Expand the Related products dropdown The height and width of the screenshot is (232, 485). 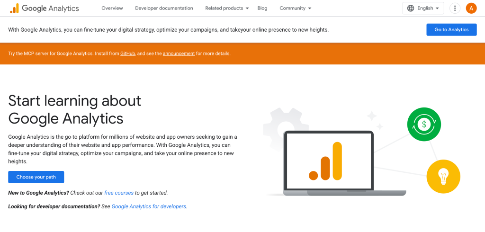(227, 8)
